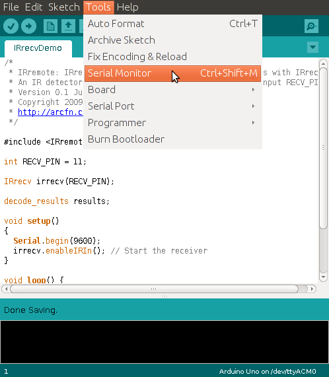The width and height of the screenshot is (329, 377).
Task: Follow the http://arcfn.c link in the comment
Action: point(50,112)
